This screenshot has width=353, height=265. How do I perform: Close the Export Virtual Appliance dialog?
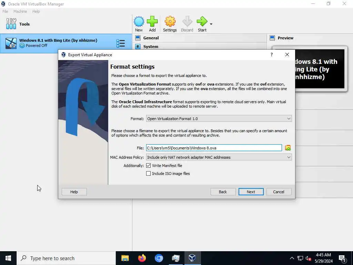pos(287,55)
